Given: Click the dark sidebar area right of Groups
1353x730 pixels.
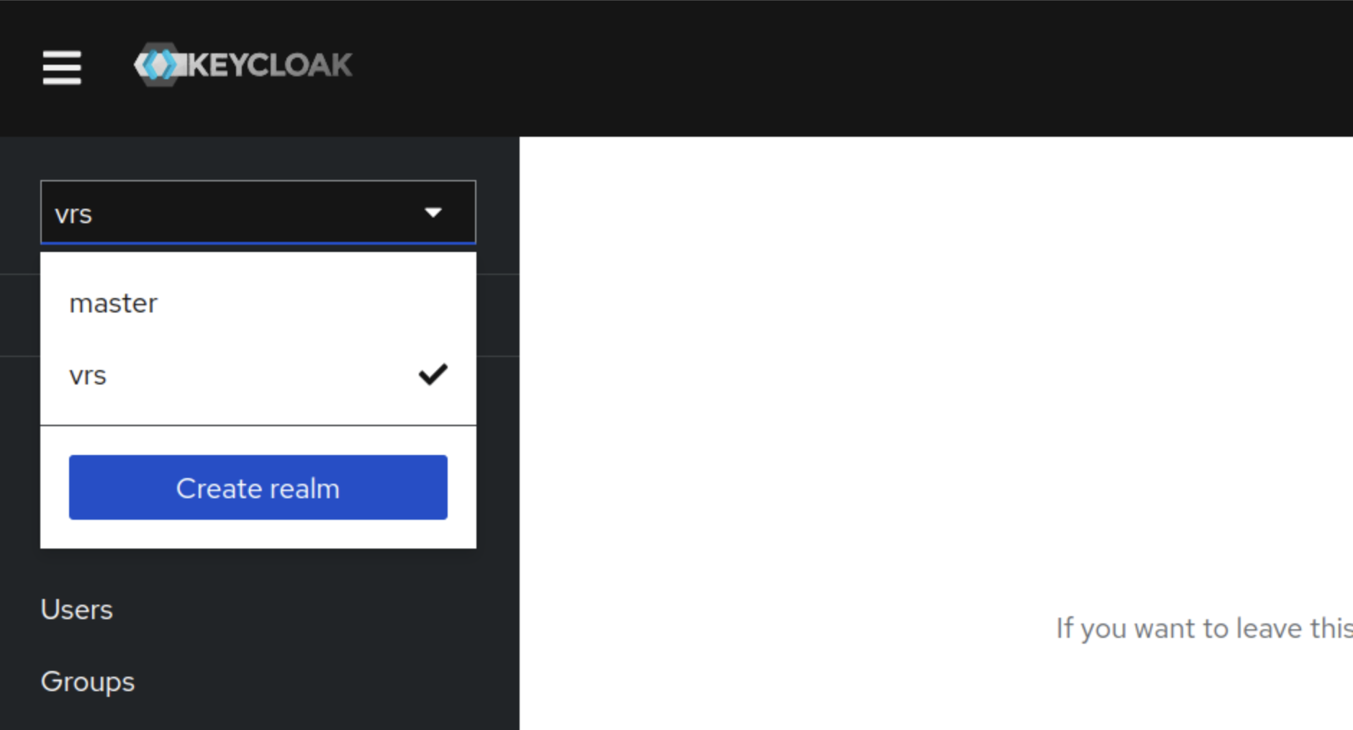Looking at the screenshot, I should (x=324, y=682).
